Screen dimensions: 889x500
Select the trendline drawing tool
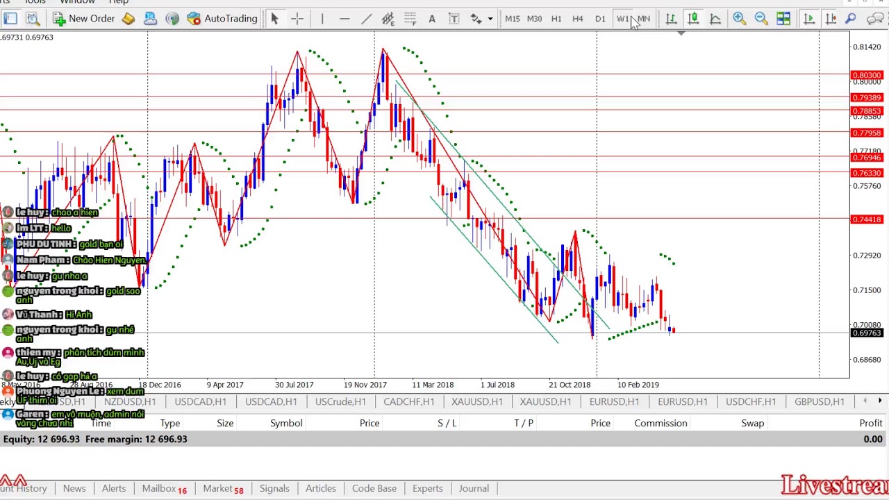point(366,19)
